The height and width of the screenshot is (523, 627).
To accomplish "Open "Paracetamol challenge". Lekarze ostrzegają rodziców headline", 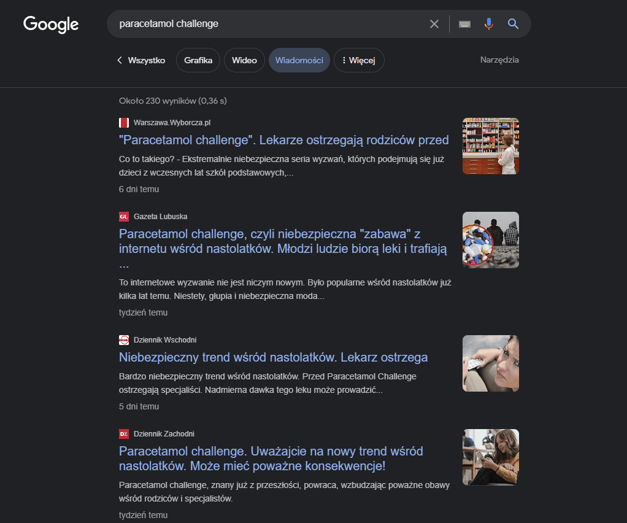I will 283,140.
